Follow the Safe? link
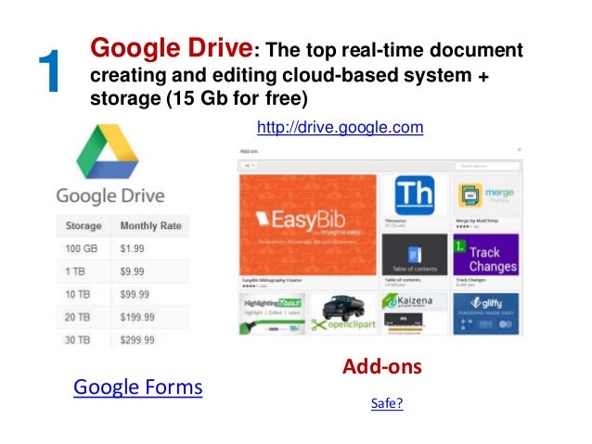This screenshot has height=444, width=592. coord(387,403)
